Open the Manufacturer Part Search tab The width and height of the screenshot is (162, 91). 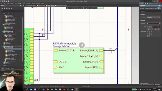click(149, 85)
